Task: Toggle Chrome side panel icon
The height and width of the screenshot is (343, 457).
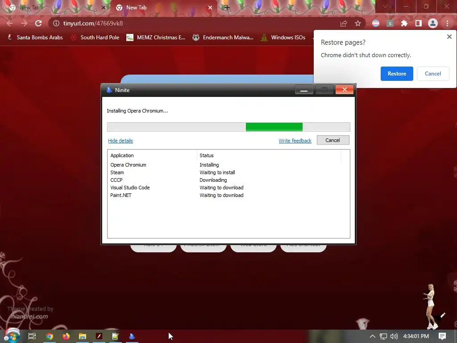Action: point(419,23)
